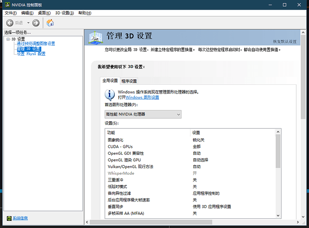The width and height of the screenshot is (309, 228).
Task: Select 管理 3D 设置 in the tree
Action: [x=29, y=49]
